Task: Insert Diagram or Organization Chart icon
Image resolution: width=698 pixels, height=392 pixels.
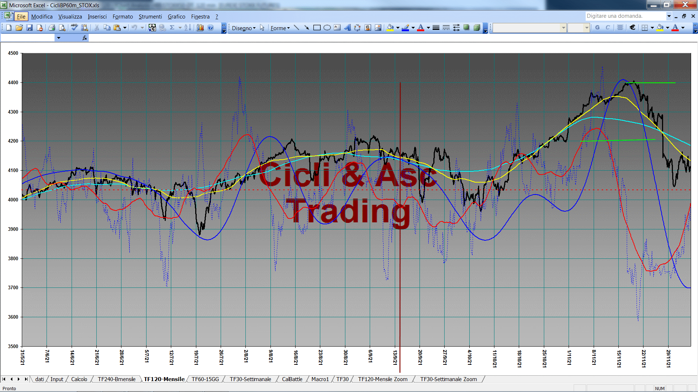Action: tap(358, 28)
